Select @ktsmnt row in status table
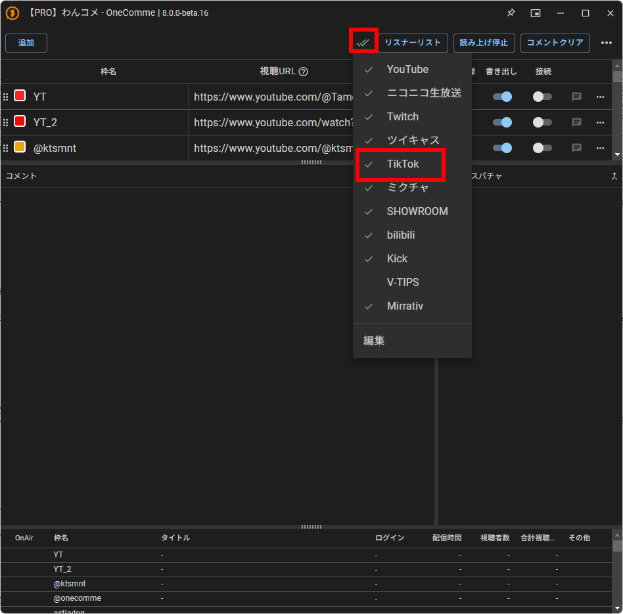The width and height of the screenshot is (623, 614). click(x=306, y=584)
